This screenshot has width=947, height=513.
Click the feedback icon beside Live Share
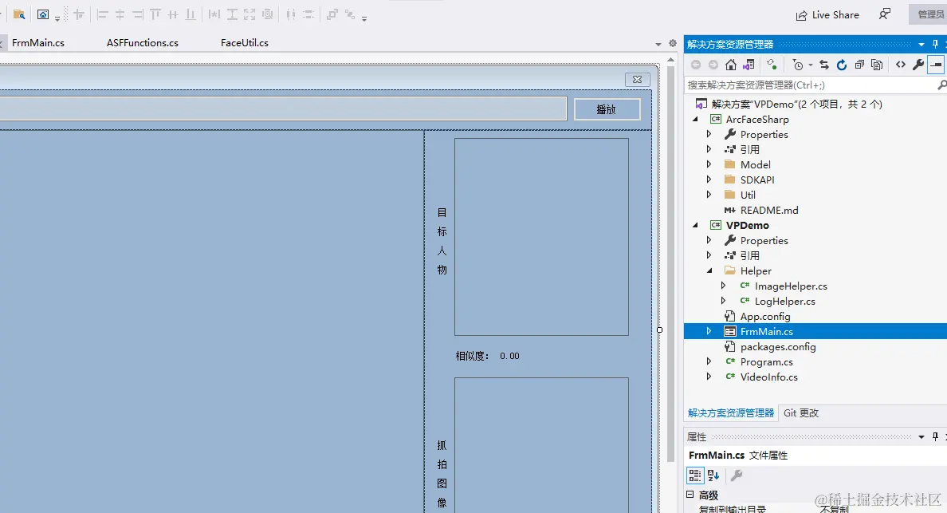tap(884, 14)
